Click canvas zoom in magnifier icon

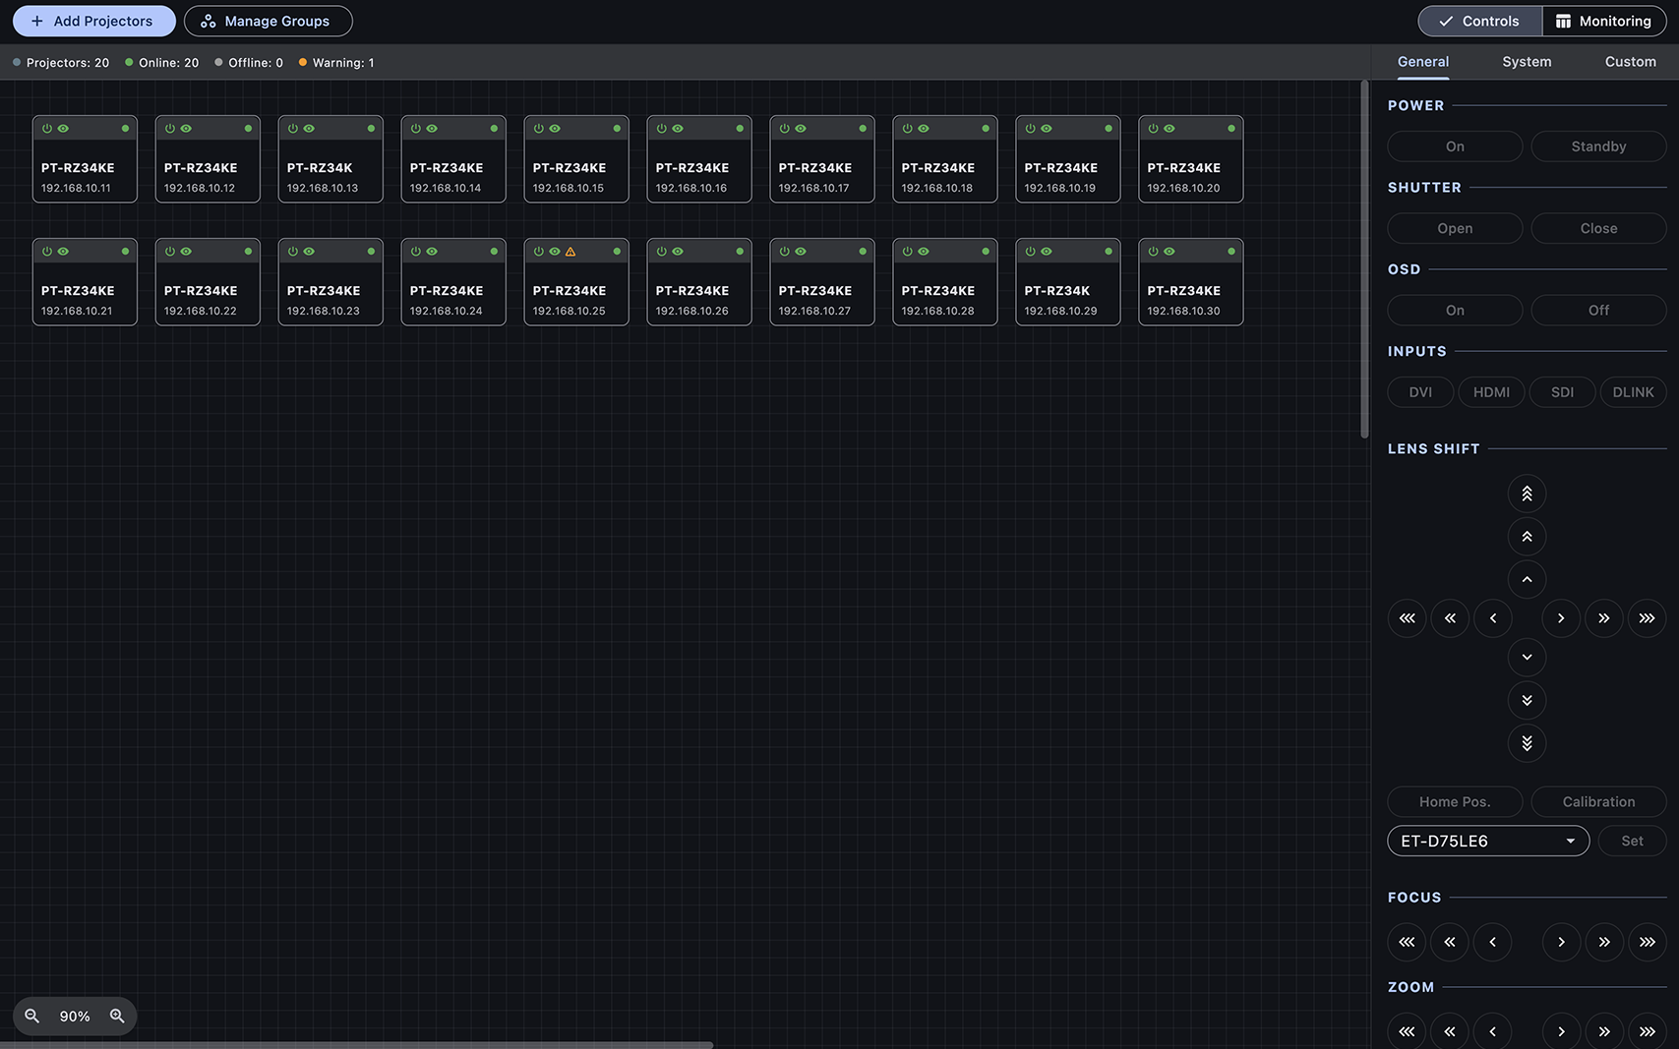point(117,1017)
